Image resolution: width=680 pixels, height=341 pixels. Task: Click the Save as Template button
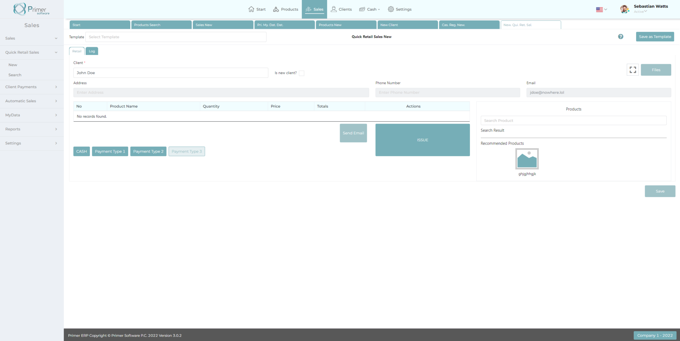654,37
